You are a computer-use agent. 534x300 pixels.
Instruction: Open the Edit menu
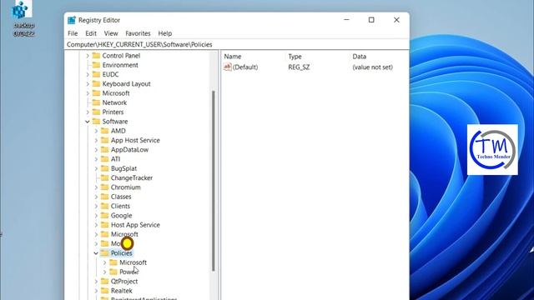pyautogui.click(x=91, y=33)
